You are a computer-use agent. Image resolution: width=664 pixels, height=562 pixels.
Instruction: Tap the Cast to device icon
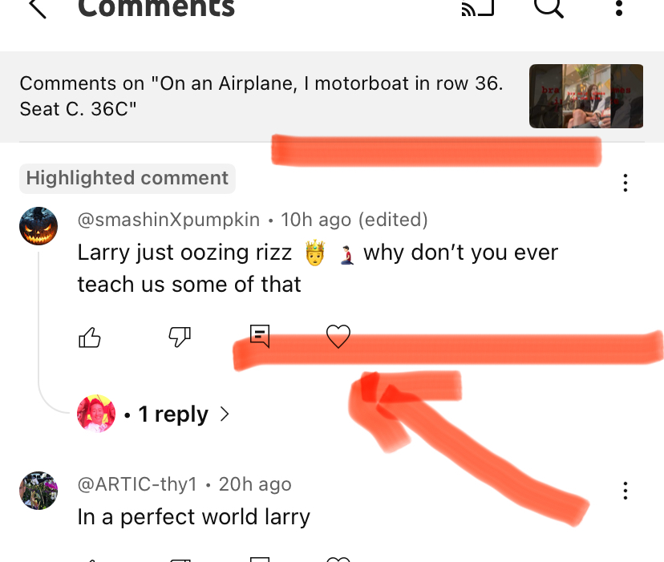(x=478, y=7)
